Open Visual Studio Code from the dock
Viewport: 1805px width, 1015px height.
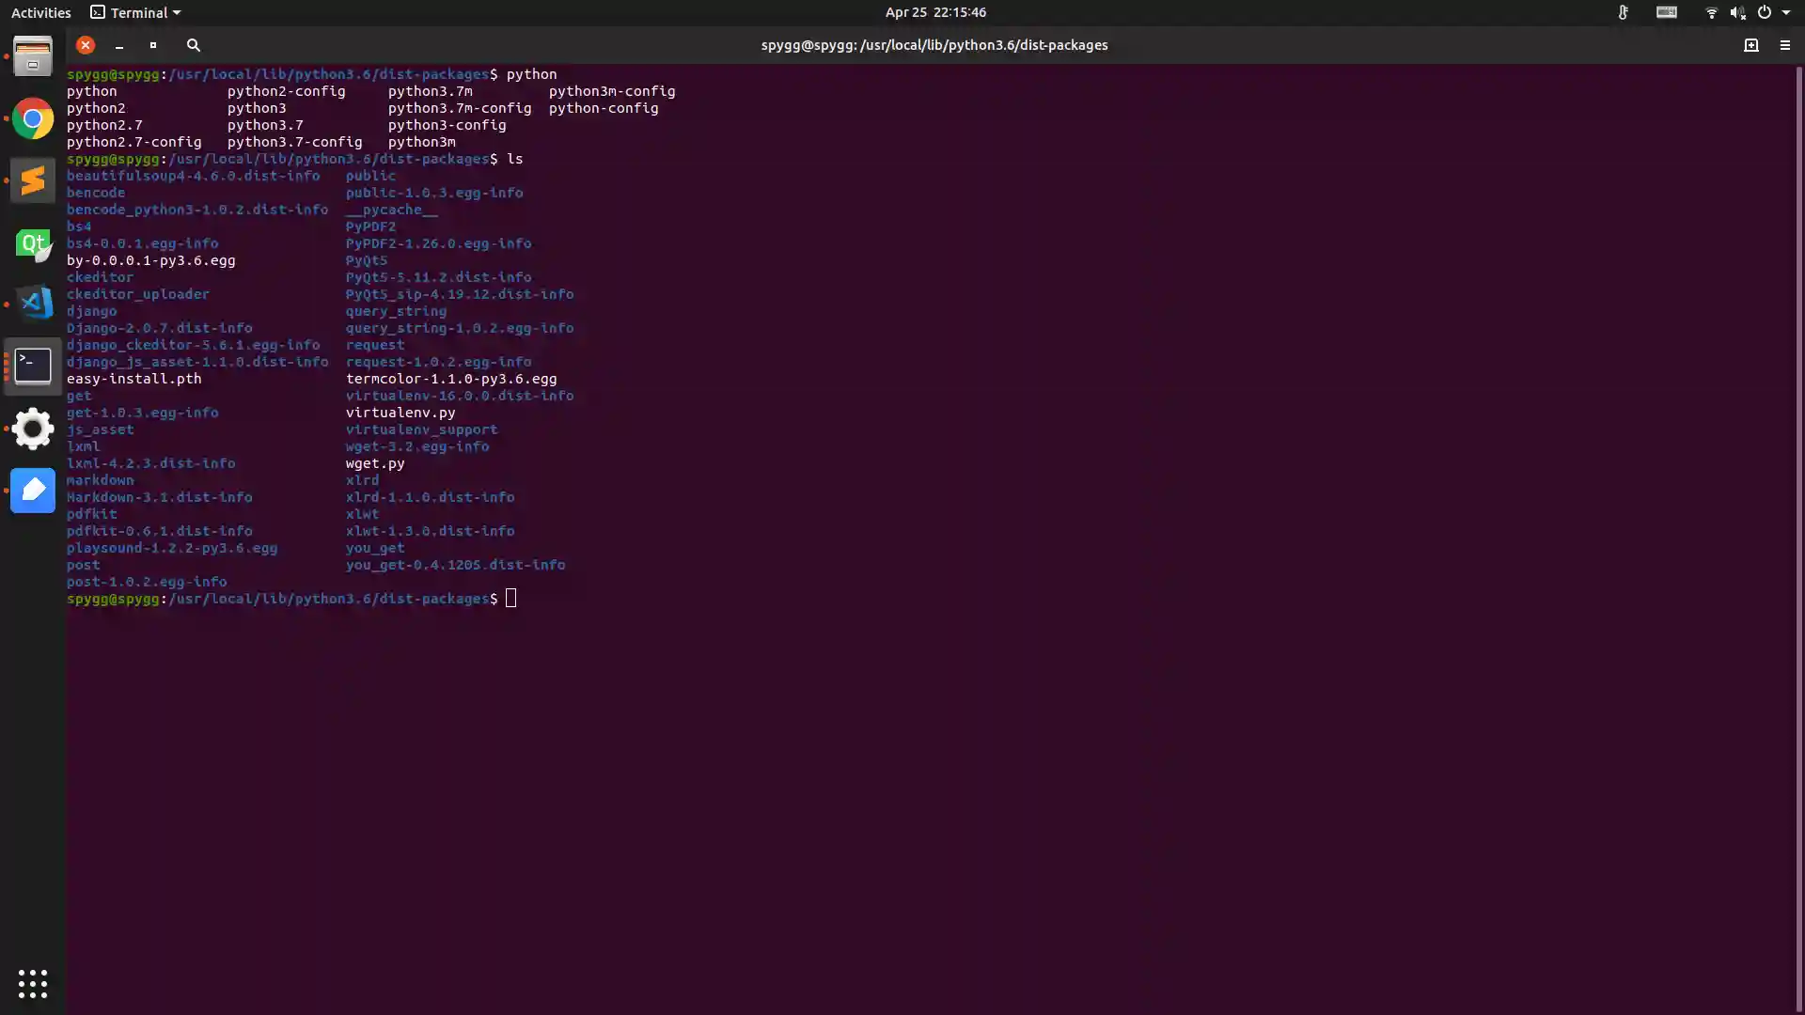[33, 304]
